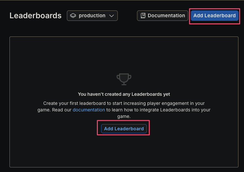Click the 'Create your first leaderboard' sentence
Viewport: 244px width, 172px height.
124,103
